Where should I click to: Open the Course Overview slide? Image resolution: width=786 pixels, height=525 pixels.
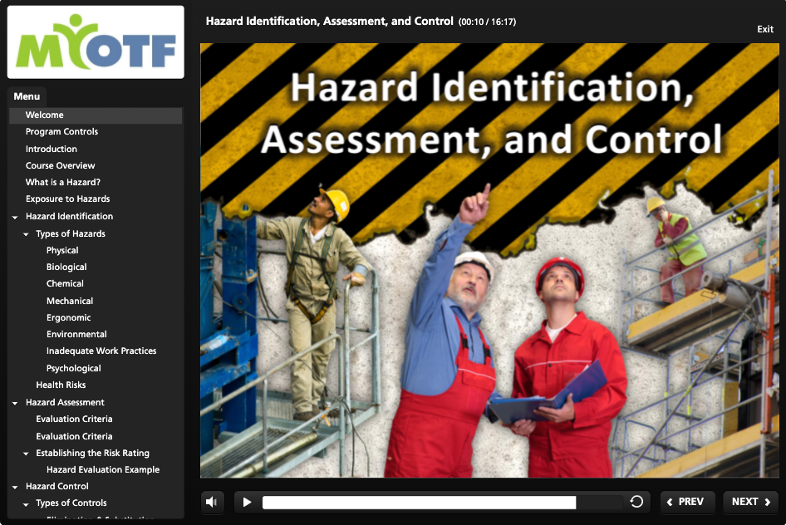point(60,165)
